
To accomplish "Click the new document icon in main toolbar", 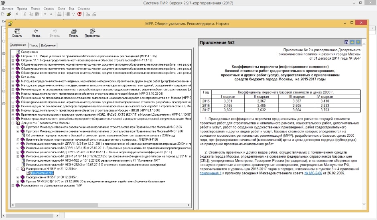I will point(3,14).
